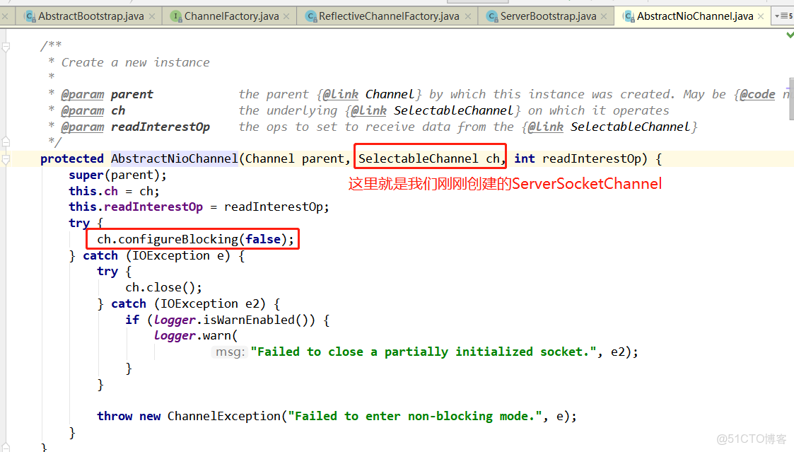Close the AbstractNioChannel.java tab
The height and width of the screenshot is (452, 794).
pos(761,17)
